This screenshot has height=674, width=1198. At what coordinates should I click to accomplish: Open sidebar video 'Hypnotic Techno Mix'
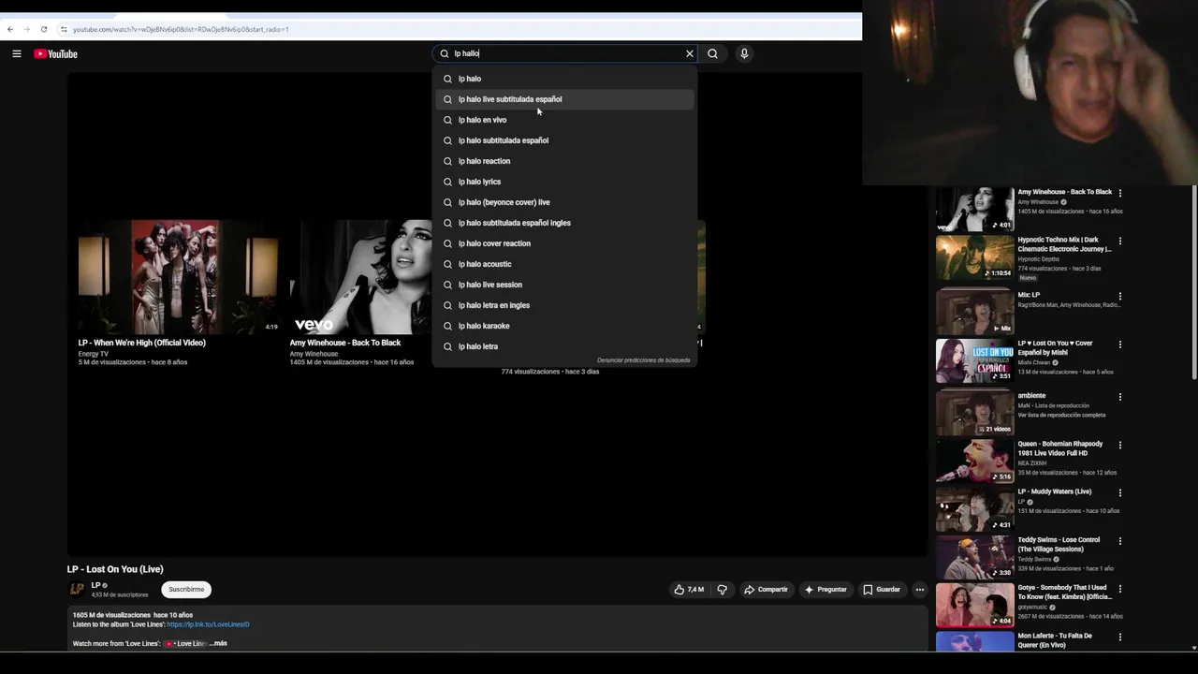click(x=973, y=256)
